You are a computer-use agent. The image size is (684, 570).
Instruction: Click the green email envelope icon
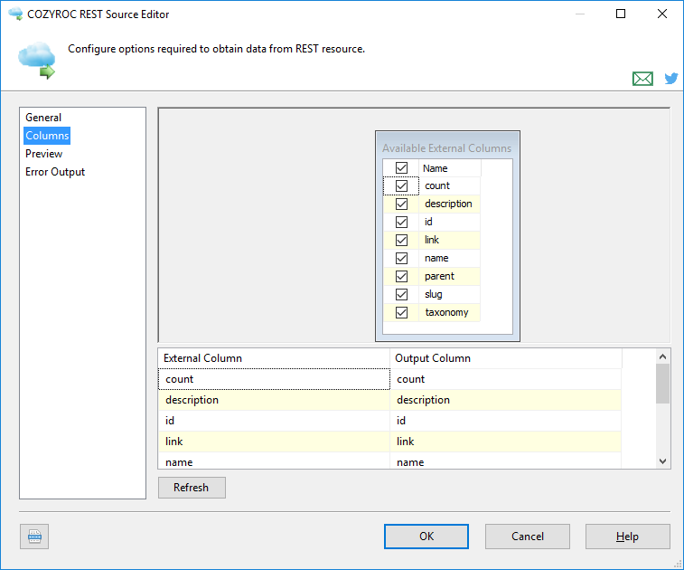[642, 79]
